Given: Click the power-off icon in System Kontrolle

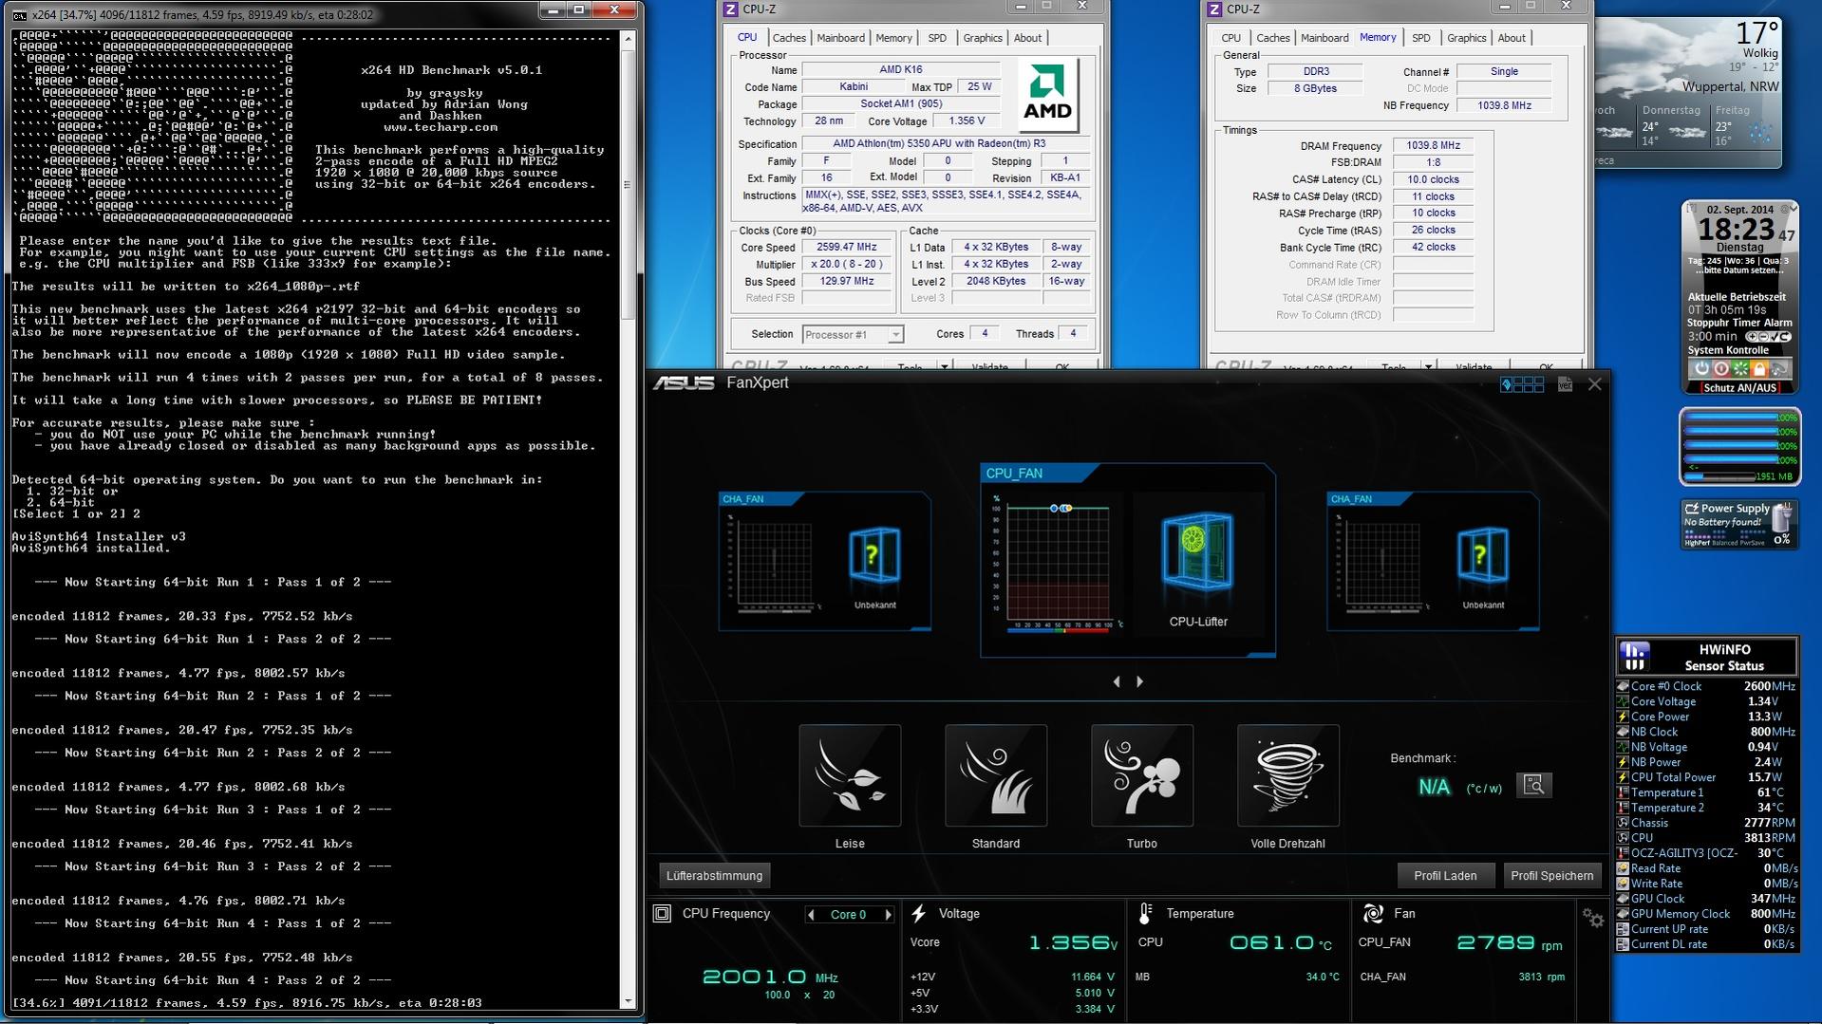Looking at the screenshot, I should click(x=1701, y=368).
